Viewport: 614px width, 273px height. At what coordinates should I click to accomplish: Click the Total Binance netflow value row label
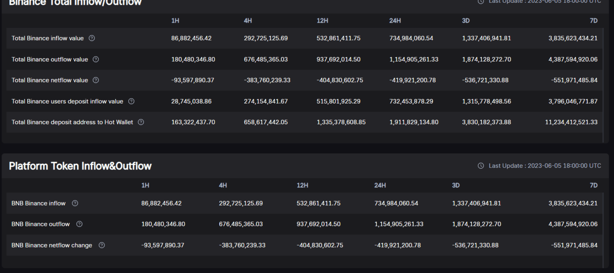[50, 80]
